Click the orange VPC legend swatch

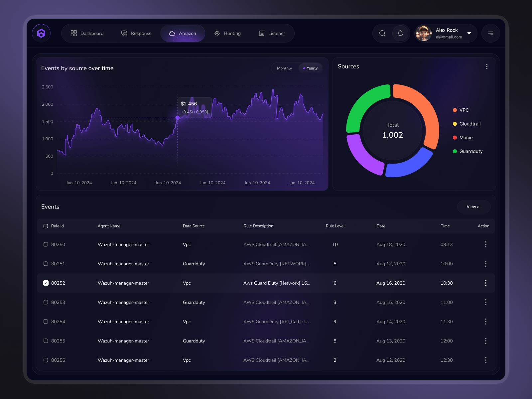(454, 110)
